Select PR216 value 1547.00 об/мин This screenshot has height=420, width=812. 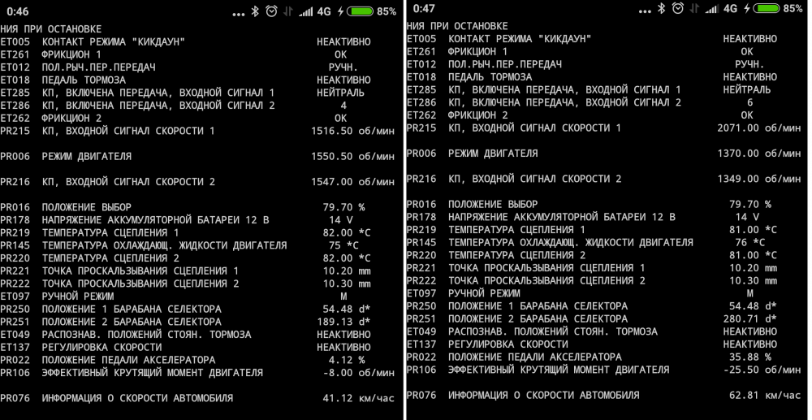352,182
